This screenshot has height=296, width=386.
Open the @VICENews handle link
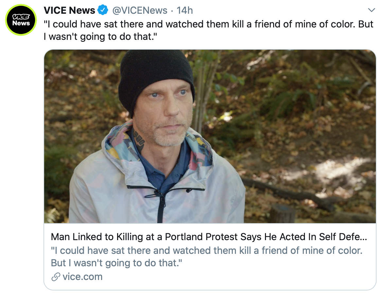140,10
